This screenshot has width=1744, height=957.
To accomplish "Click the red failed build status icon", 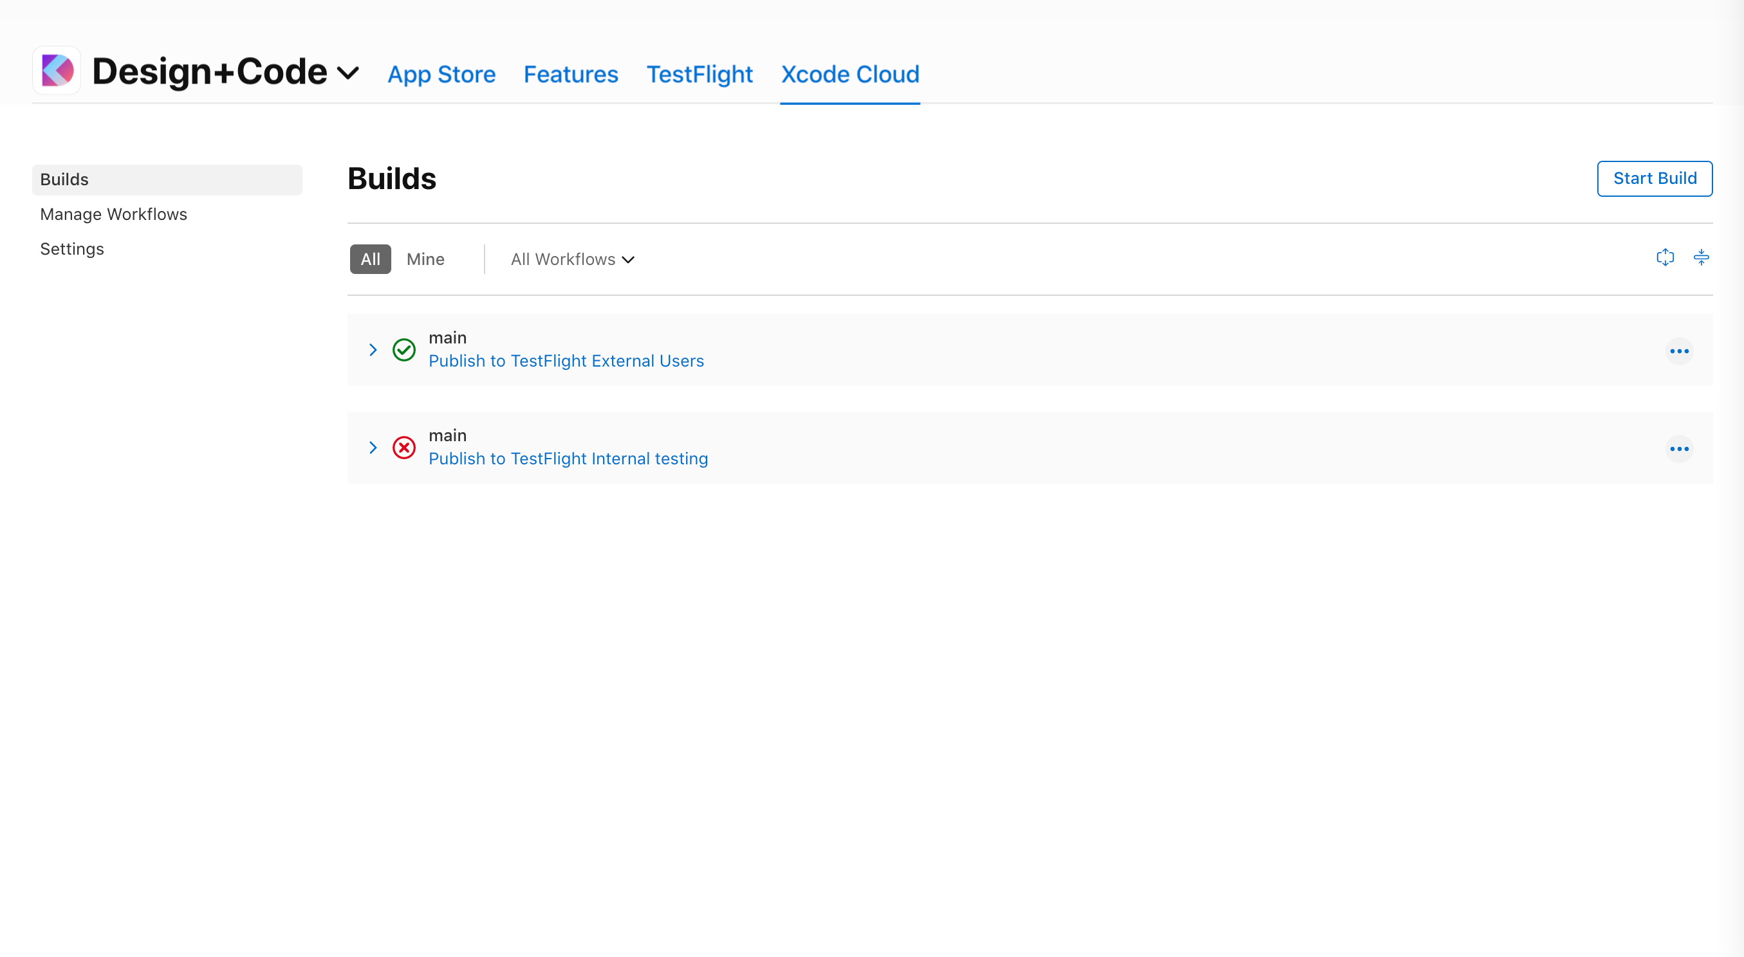I will click(x=404, y=448).
